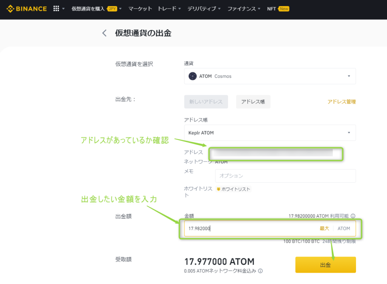Expand the トレード menu arrow
387x284 pixels.
[x=180, y=9]
